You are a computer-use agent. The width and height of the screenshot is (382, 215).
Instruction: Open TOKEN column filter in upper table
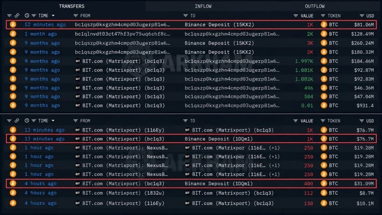coord(323,16)
